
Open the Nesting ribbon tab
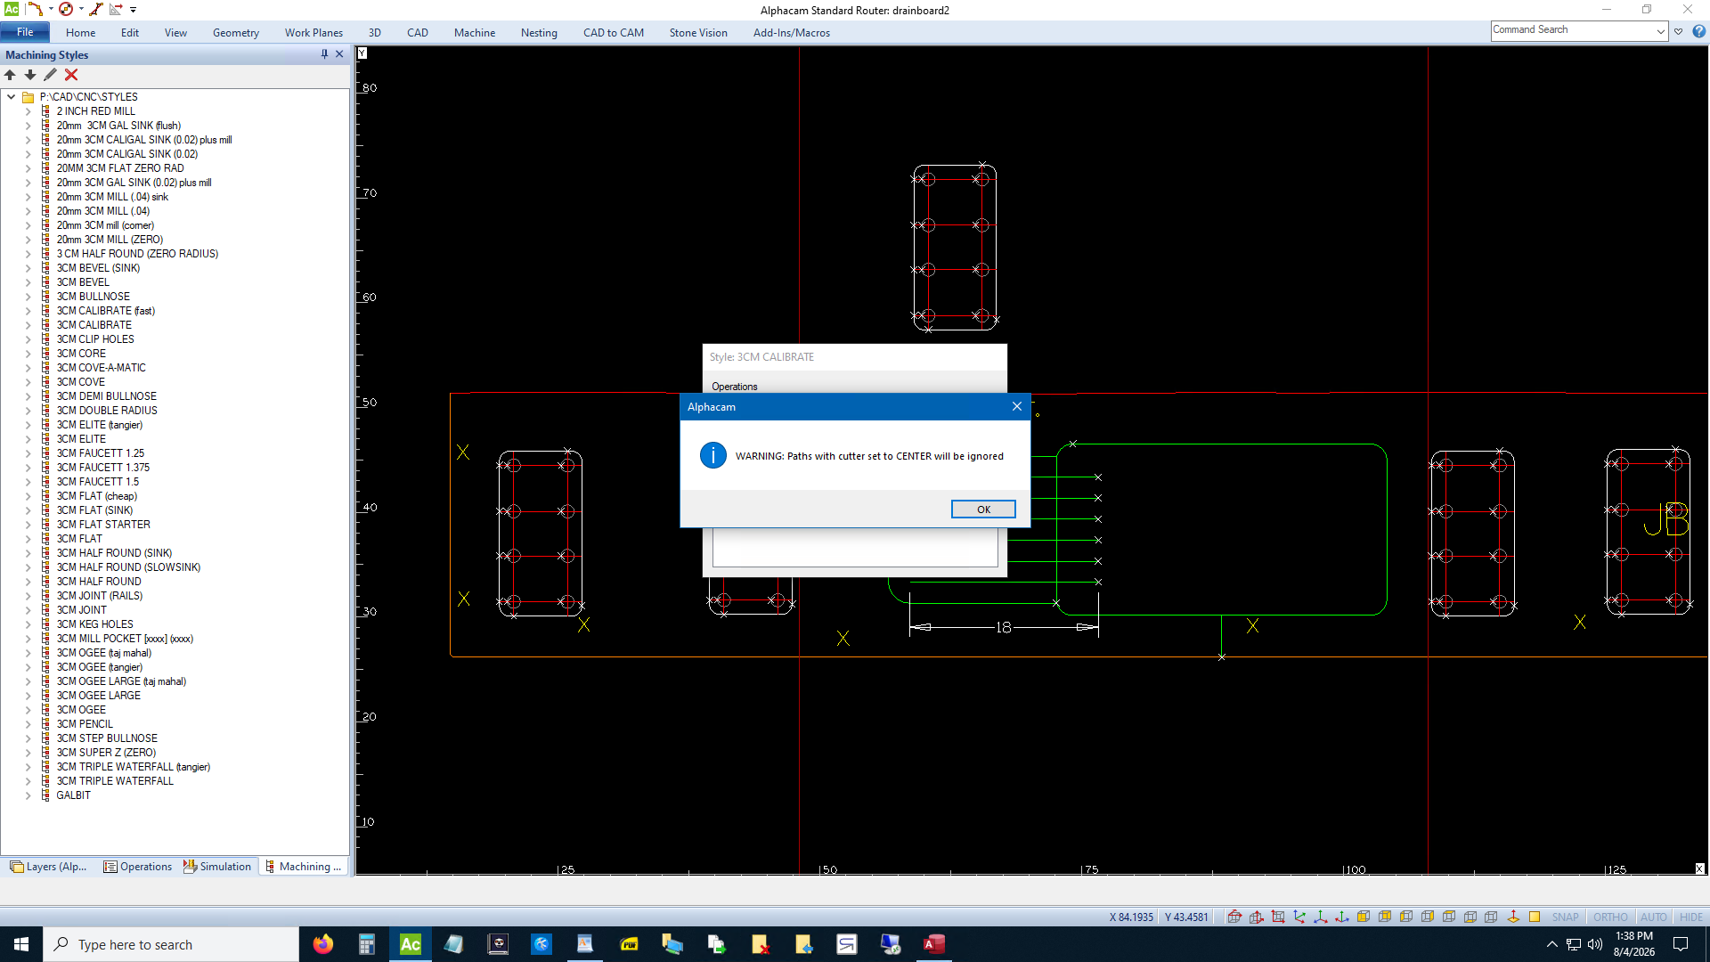(x=539, y=33)
